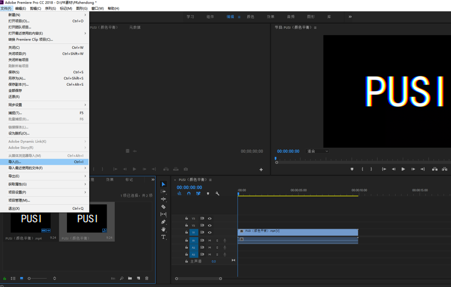Choose Open Project (打开项目) menu item
Image resolution: width=451 pixels, height=287 pixels.
click(44, 21)
